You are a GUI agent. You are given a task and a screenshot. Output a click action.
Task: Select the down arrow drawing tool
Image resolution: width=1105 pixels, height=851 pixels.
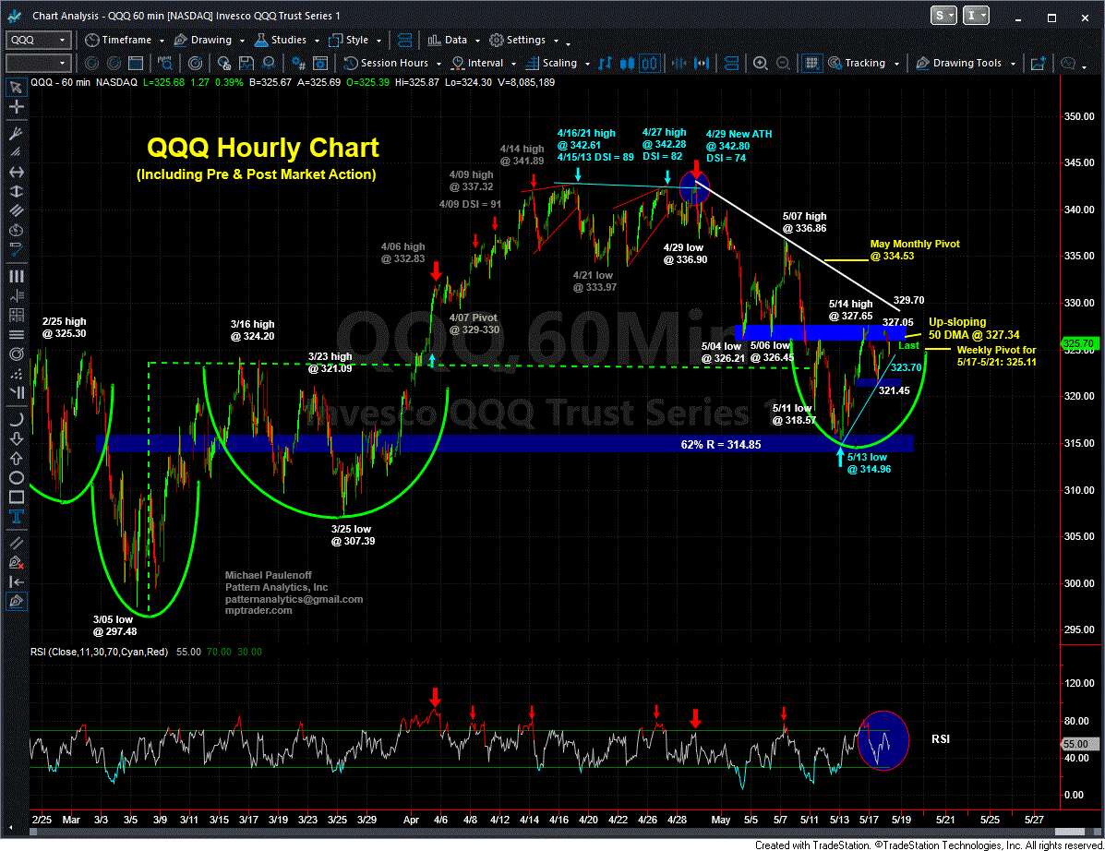tap(16, 439)
